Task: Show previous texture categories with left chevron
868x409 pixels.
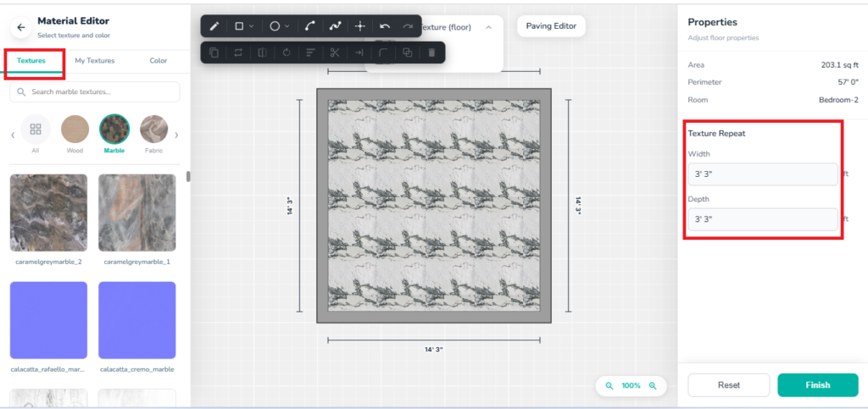Action: 13,135
